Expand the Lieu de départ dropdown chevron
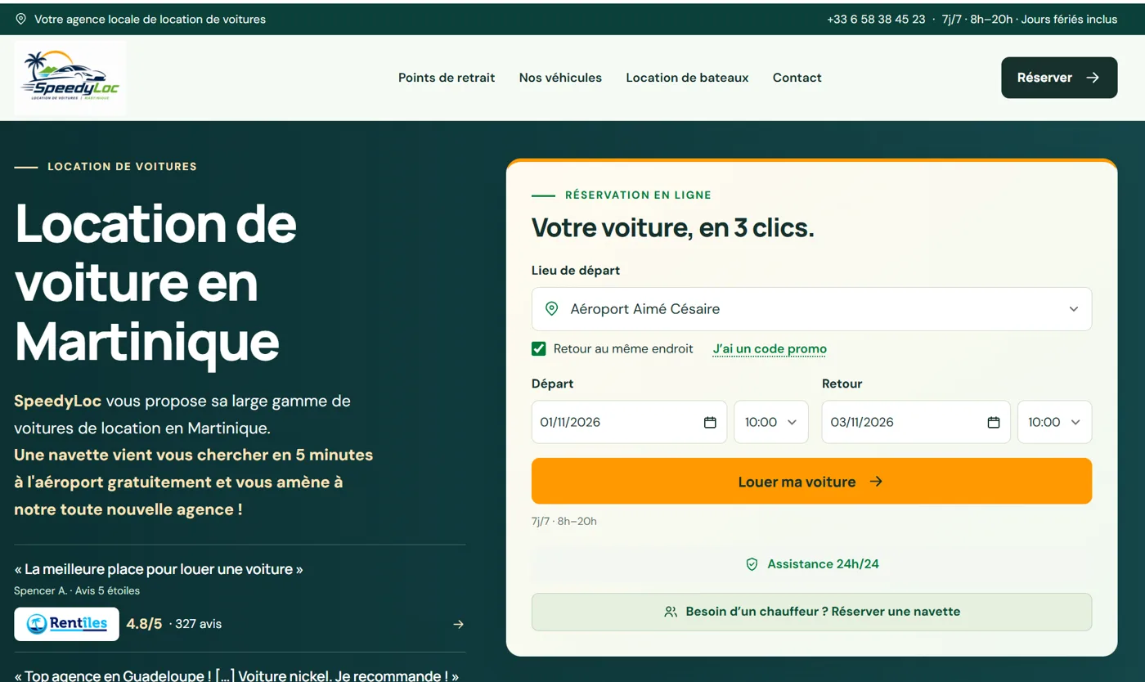Screen dimensions: 1145x682 pyautogui.click(x=1074, y=309)
